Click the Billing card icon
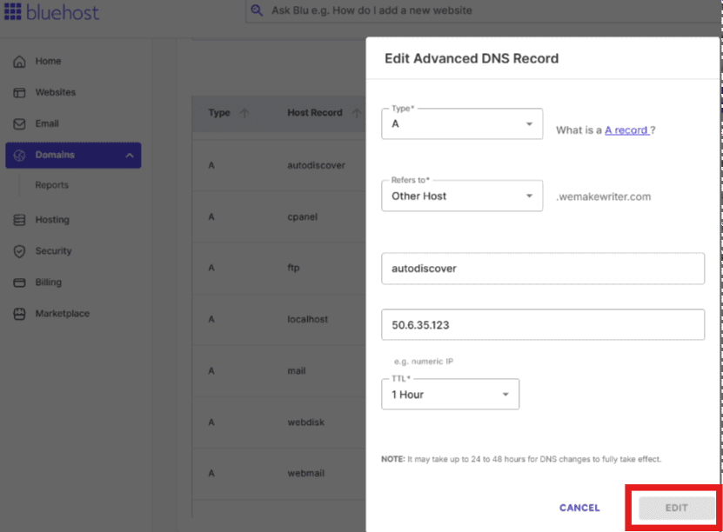This screenshot has height=532, width=723. coord(19,283)
